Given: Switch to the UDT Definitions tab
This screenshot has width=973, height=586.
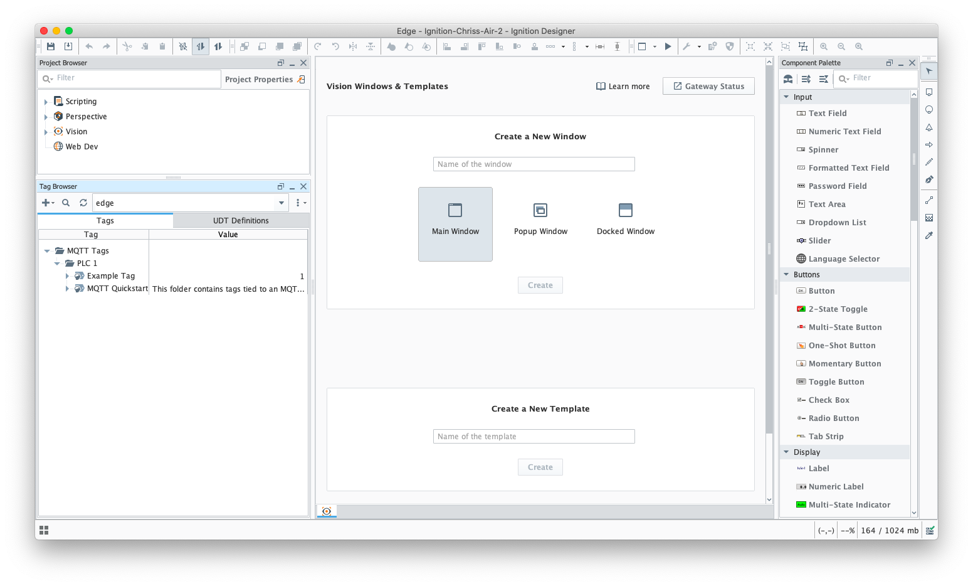Looking at the screenshot, I should [x=241, y=221].
